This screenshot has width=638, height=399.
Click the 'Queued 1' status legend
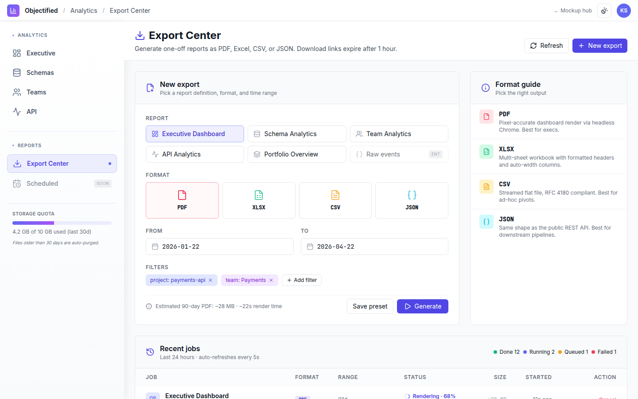(x=573, y=352)
